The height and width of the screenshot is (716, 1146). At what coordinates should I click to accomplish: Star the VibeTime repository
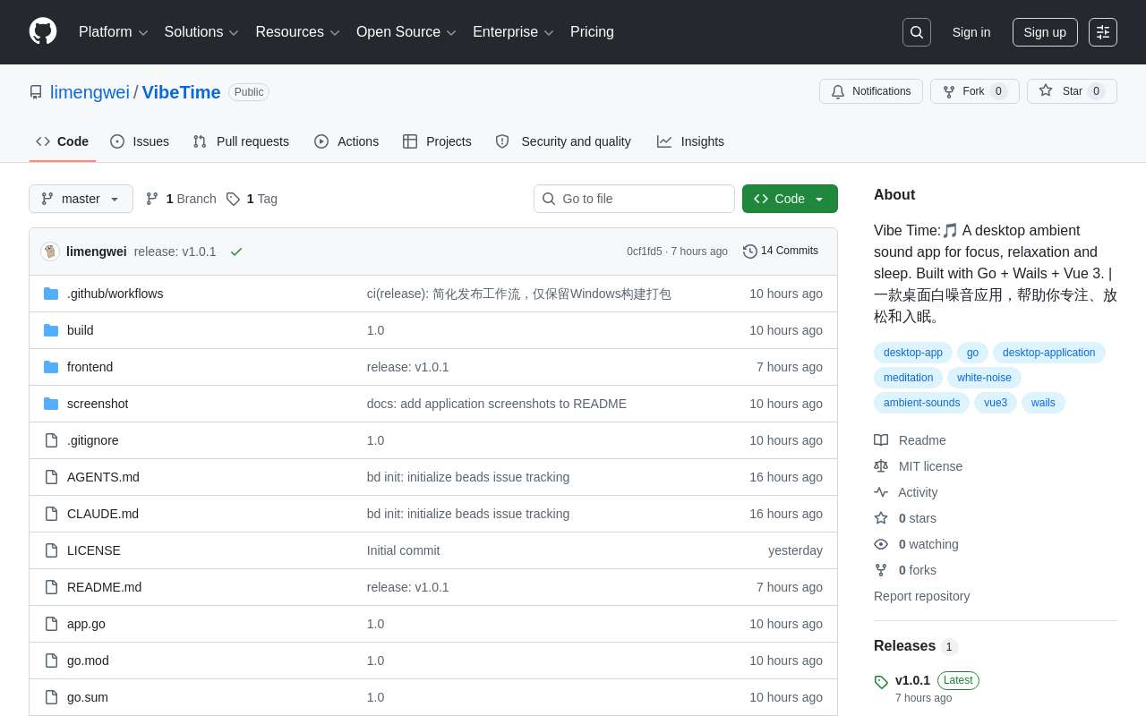pos(1072,91)
